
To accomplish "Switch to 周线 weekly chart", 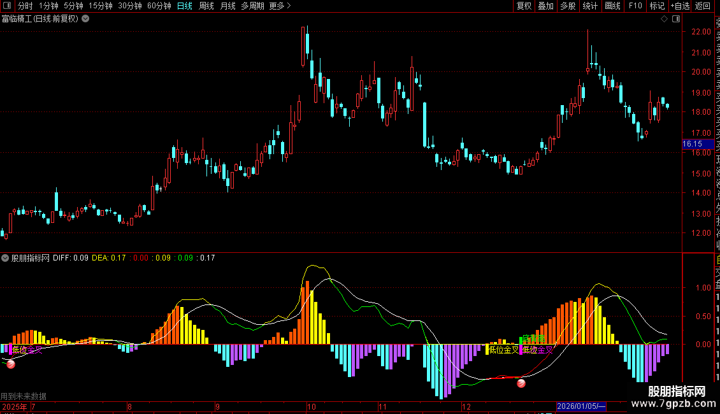I will click(206, 6).
